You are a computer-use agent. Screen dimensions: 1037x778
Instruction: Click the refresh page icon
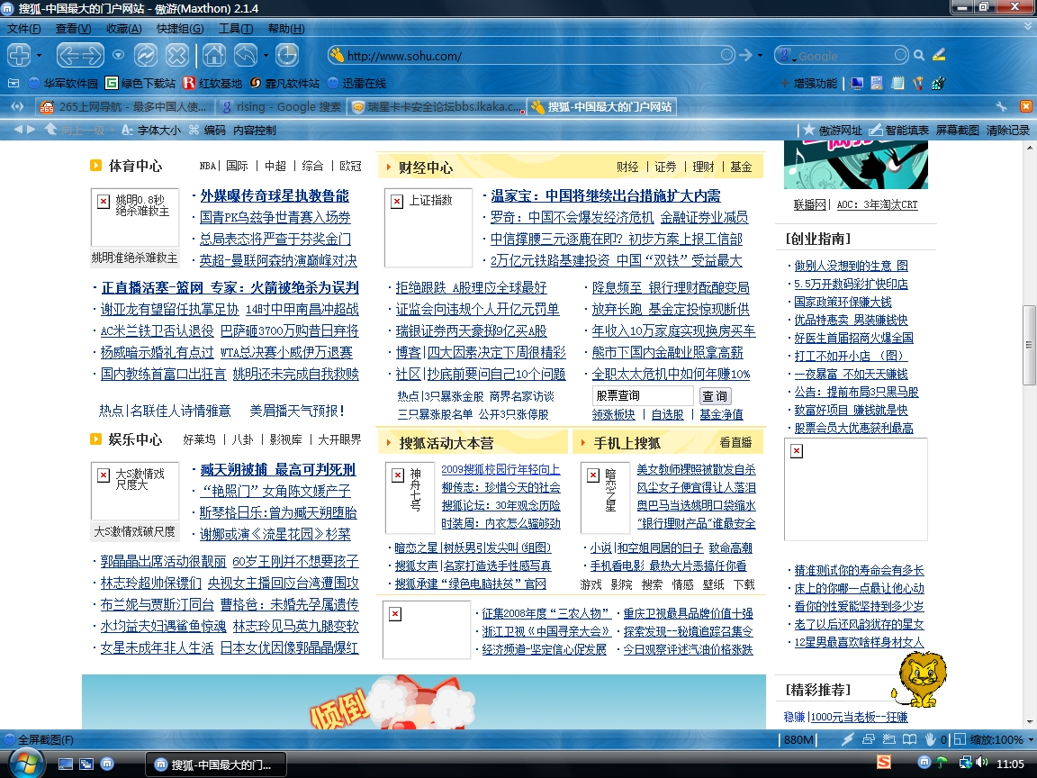tap(146, 55)
